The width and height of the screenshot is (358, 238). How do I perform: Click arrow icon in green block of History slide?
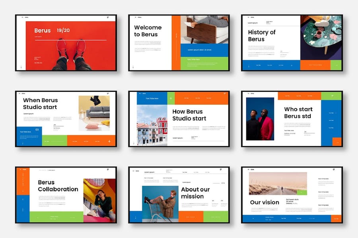point(336,66)
